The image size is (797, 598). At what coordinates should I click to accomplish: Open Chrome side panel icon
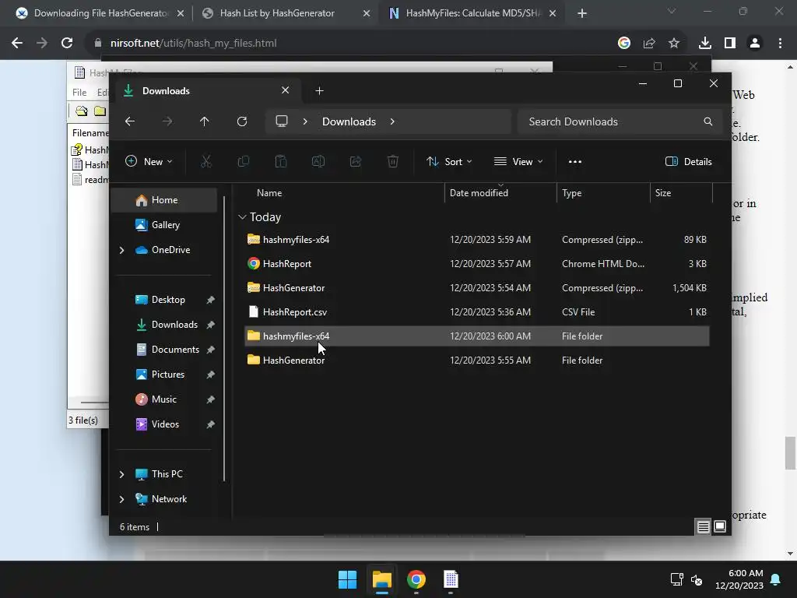click(730, 44)
